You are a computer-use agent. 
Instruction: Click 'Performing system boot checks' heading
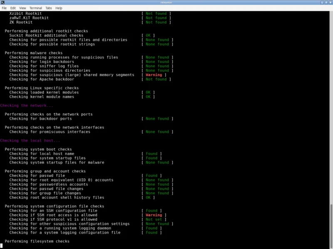38,149
